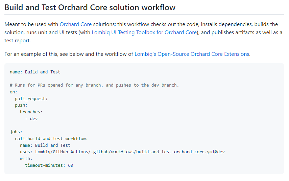The width and height of the screenshot is (289, 181).
Task: Click the heading Build and Test Orchard Core solution workflow
Action: click(90, 7)
